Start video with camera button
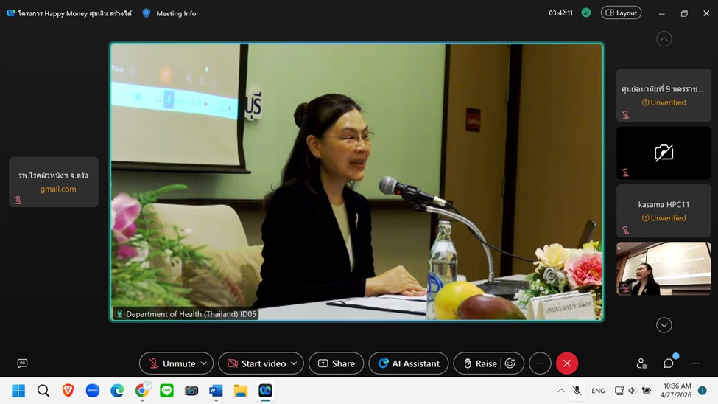Screen dimensions: 718x404 [256, 363]
